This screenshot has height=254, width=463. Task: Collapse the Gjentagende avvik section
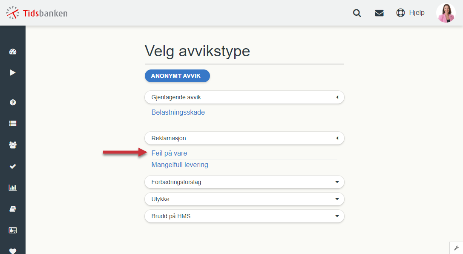pyautogui.click(x=244, y=97)
